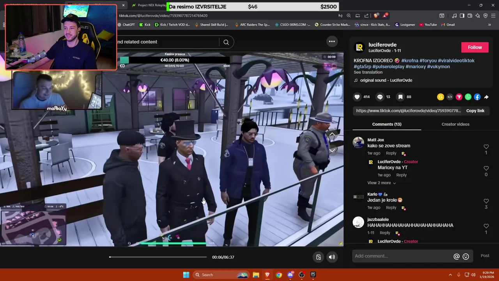Open comments via the speech bubble icon
The image size is (499, 281).
click(380, 97)
